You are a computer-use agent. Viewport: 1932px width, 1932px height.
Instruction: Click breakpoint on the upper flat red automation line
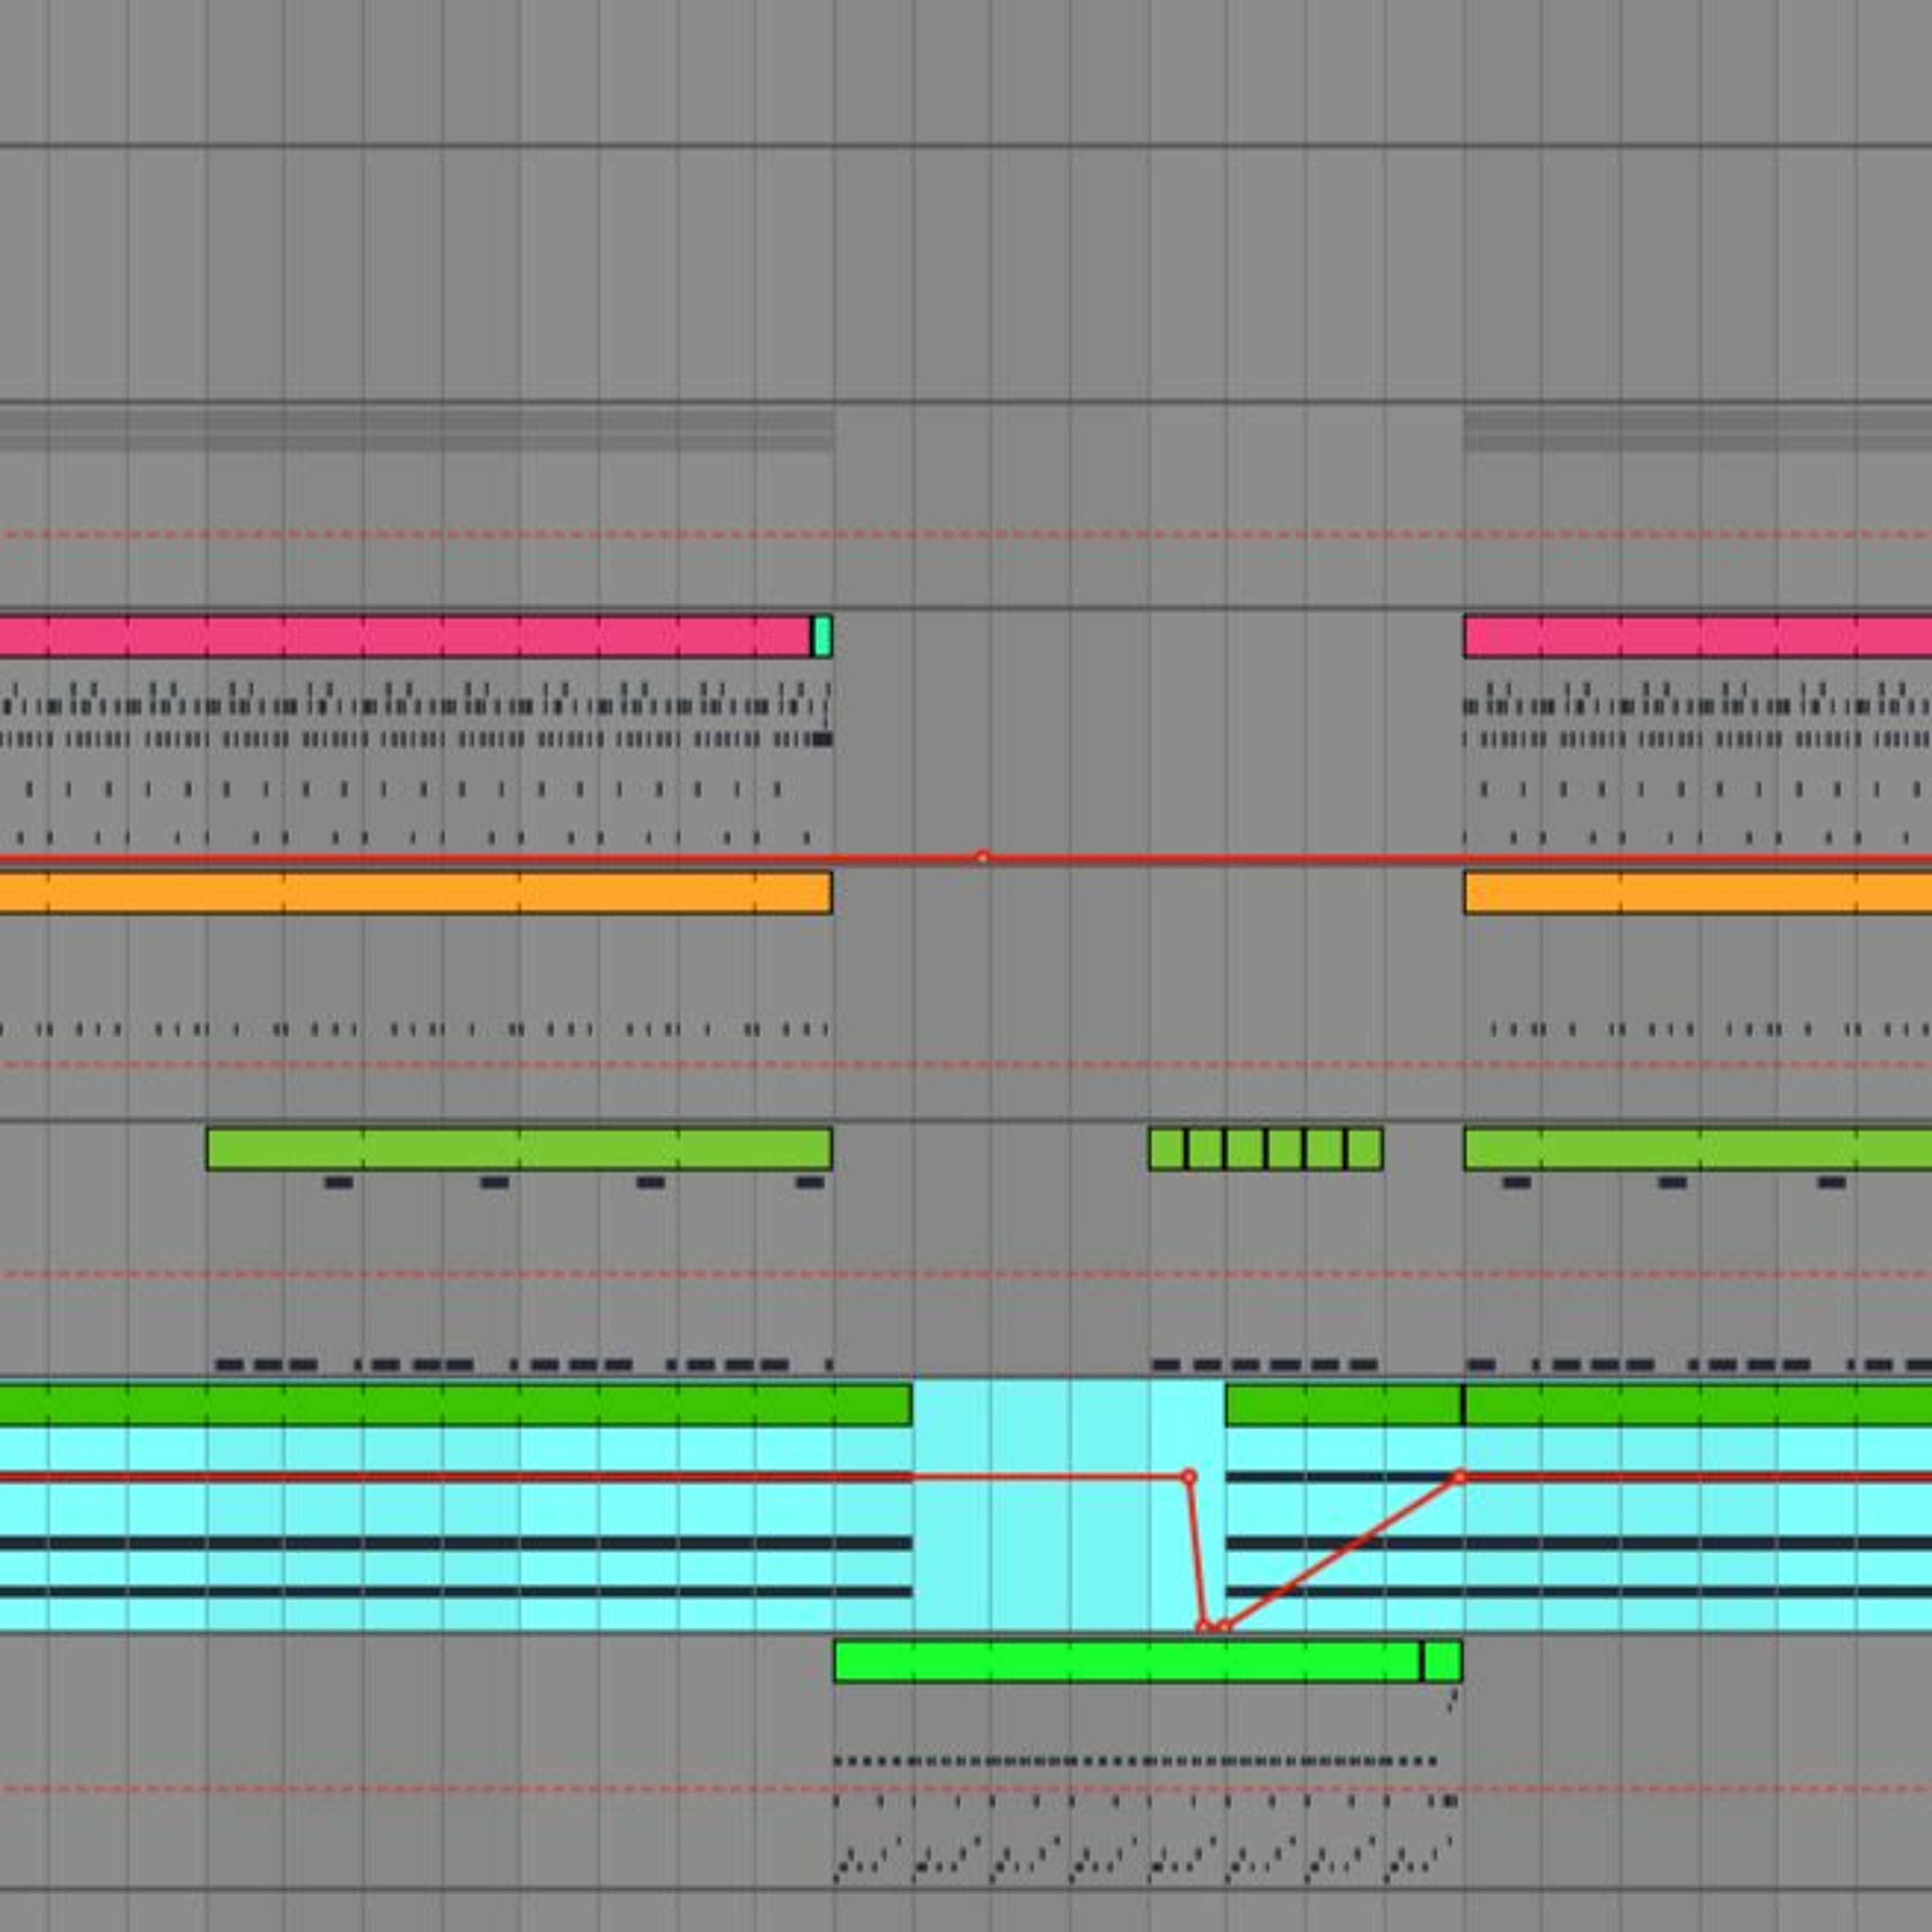pos(982,857)
